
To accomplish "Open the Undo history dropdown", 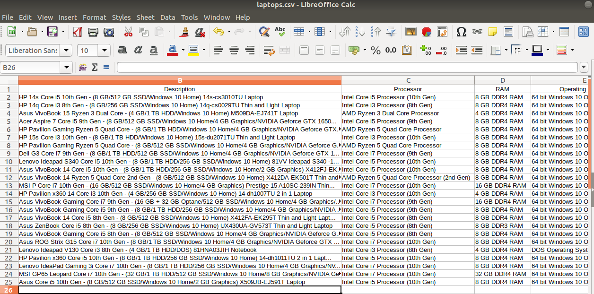I will (x=229, y=32).
